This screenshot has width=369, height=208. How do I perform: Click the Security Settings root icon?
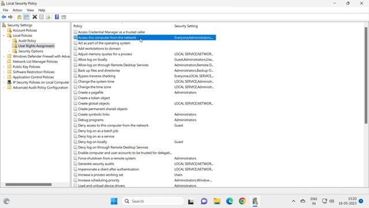(x=4, y=25)
